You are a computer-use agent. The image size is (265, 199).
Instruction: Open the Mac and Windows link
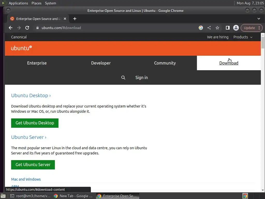click(26, 179)
